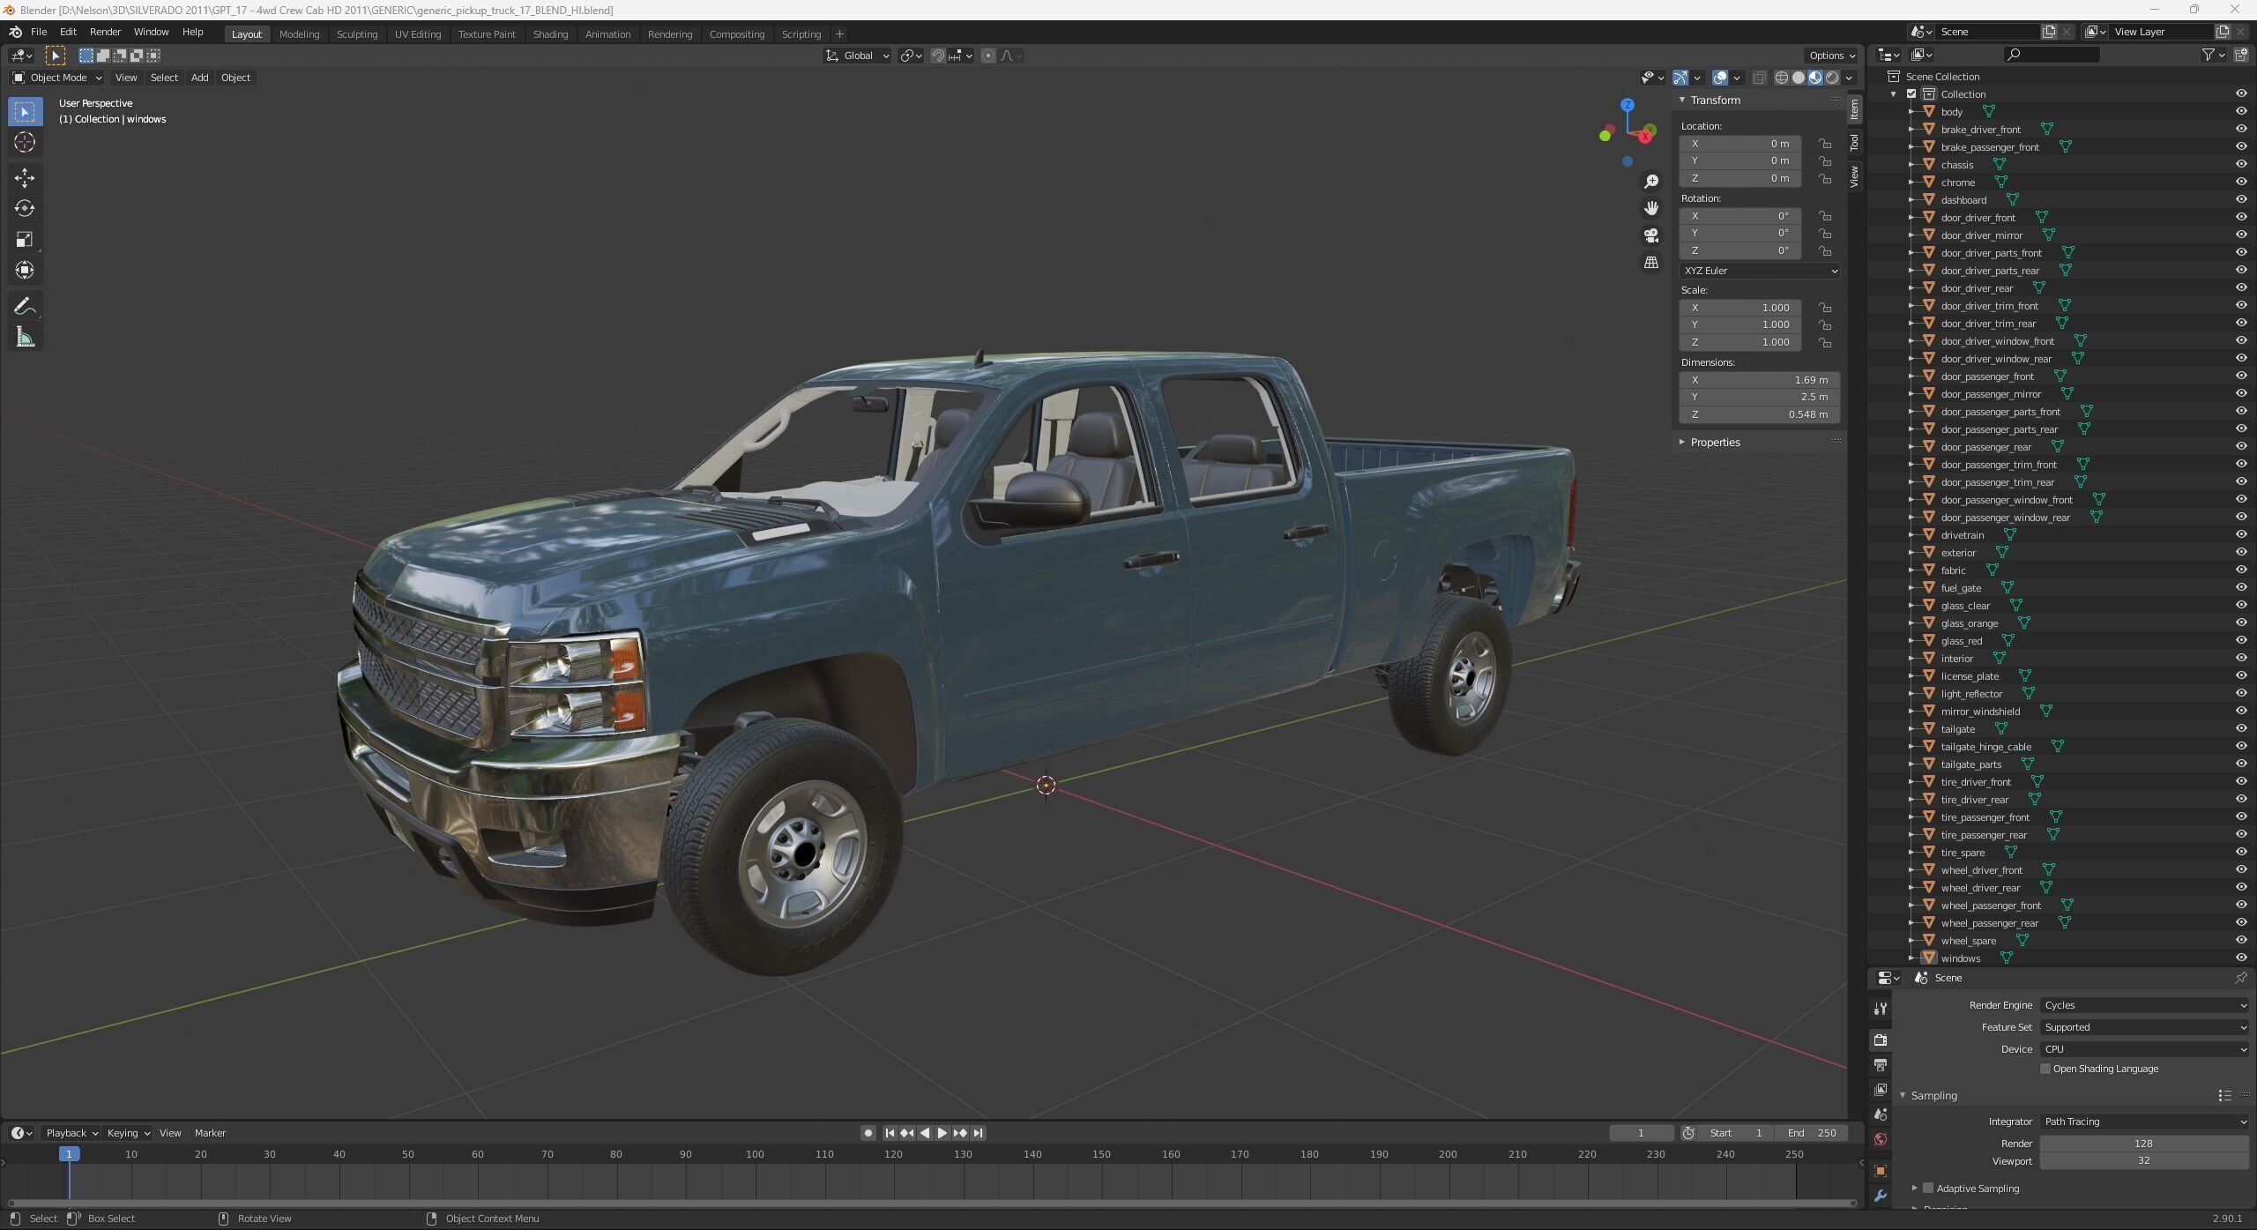
Task: Enable Open Shading Language checkbox
Action: click(x=2045, y=1069)
